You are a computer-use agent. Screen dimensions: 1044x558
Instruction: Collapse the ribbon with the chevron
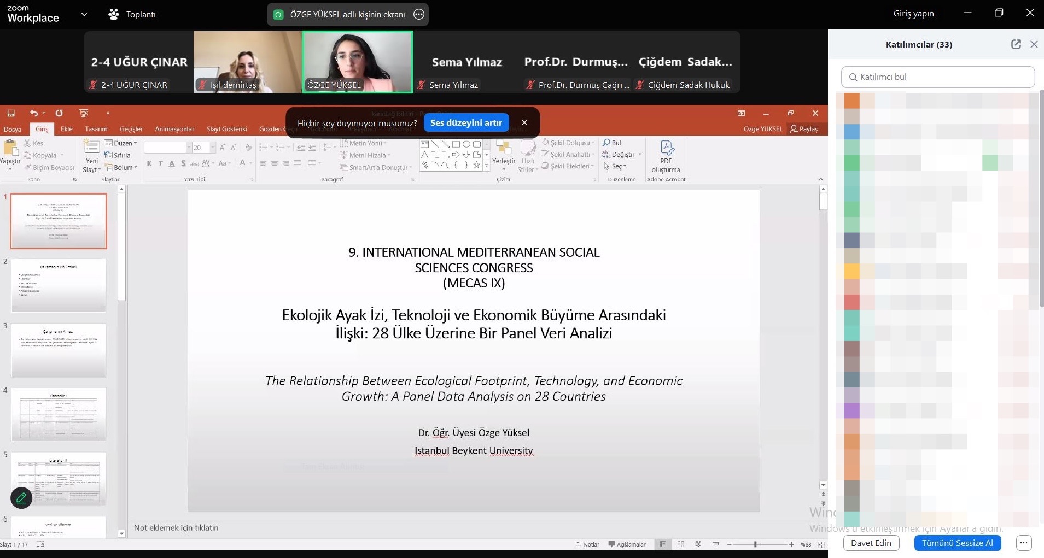(820, 179)
